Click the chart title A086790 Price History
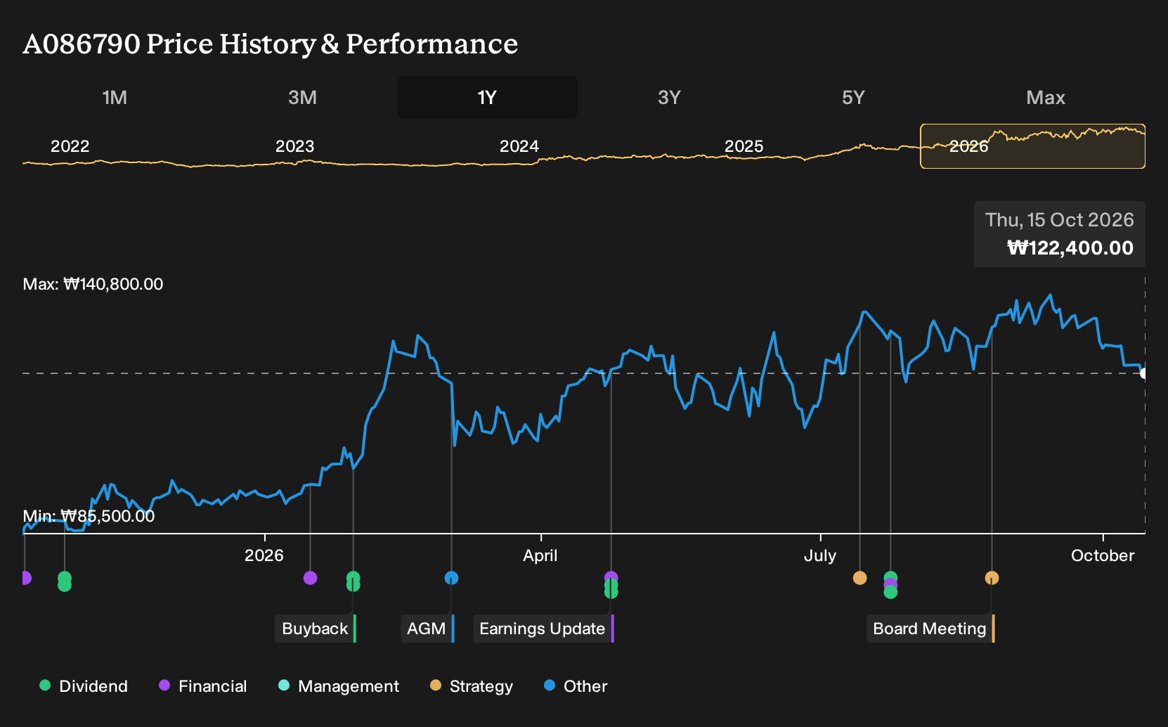The height and width of the screenshot is (727, 1168). coord(271,44)
